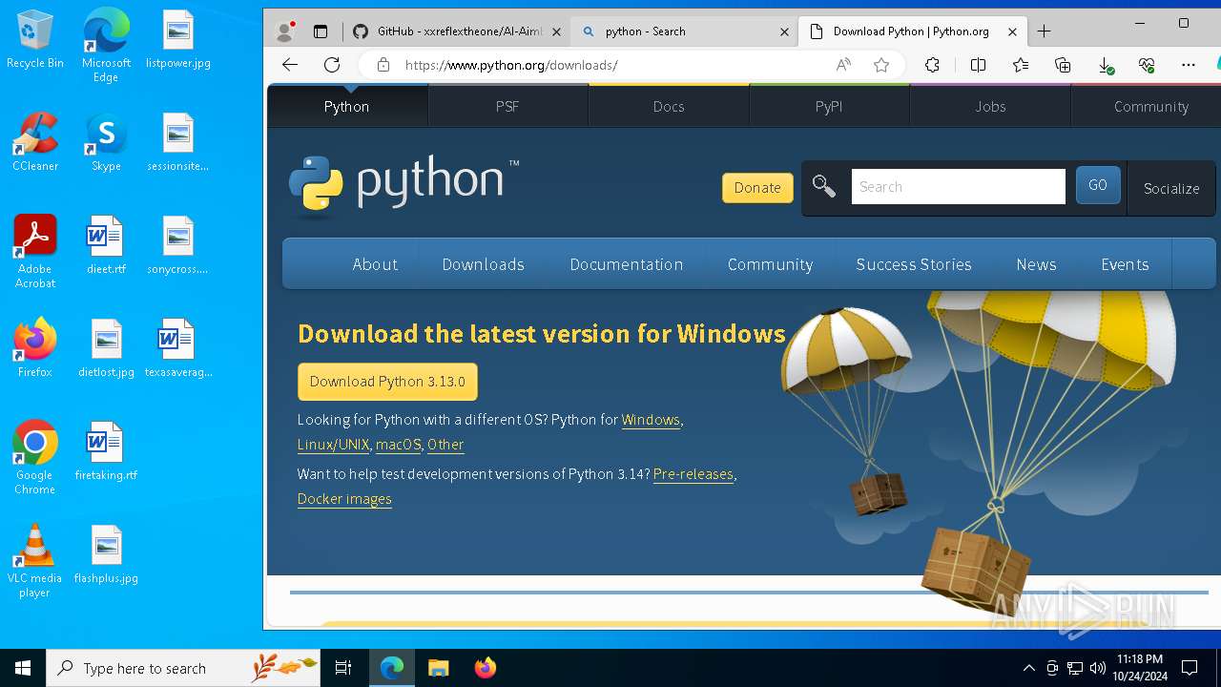The image size is (1221, 687).
Task: Follow the Pre-releases link
Action: click(x=693, y=474)
